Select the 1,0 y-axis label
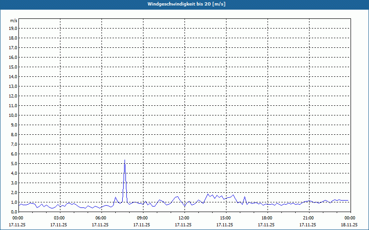This screenshot has height=230, width=369. 13,202
